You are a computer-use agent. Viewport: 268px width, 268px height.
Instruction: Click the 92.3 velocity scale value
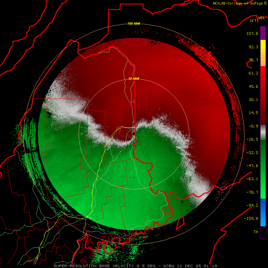pyautogui.click(x=253, y=47)
